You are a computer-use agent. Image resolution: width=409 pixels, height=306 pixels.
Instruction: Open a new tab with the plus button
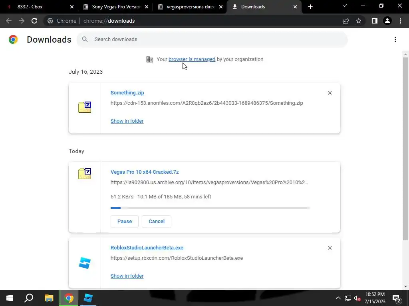310,7
